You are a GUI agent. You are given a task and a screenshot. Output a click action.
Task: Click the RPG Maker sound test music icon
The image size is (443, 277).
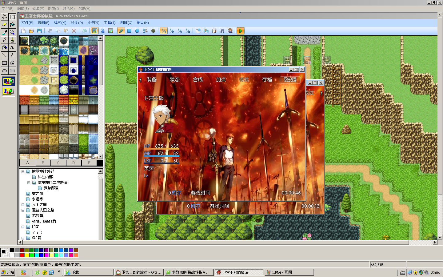(x=222, y=31)
